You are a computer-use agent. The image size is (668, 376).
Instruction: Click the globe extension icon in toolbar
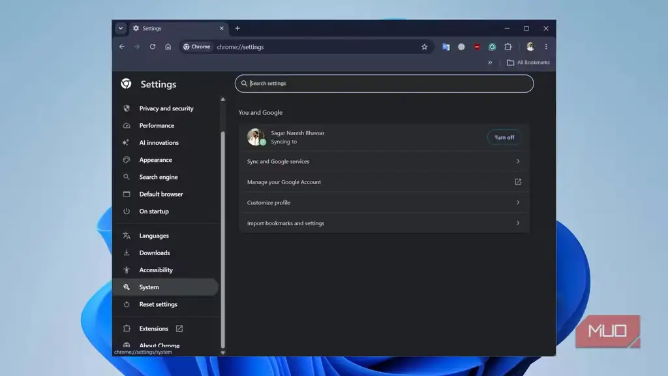click(x=461, y=47)
